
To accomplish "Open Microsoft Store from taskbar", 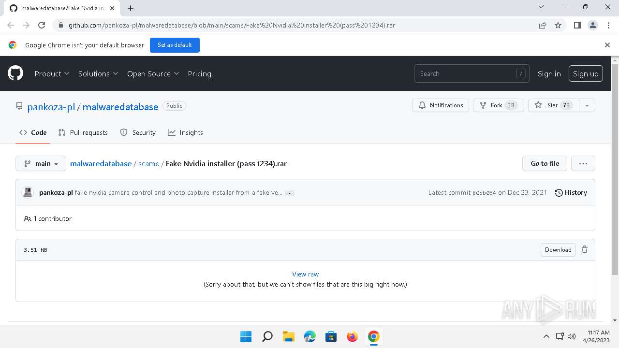I will (331, 336).
